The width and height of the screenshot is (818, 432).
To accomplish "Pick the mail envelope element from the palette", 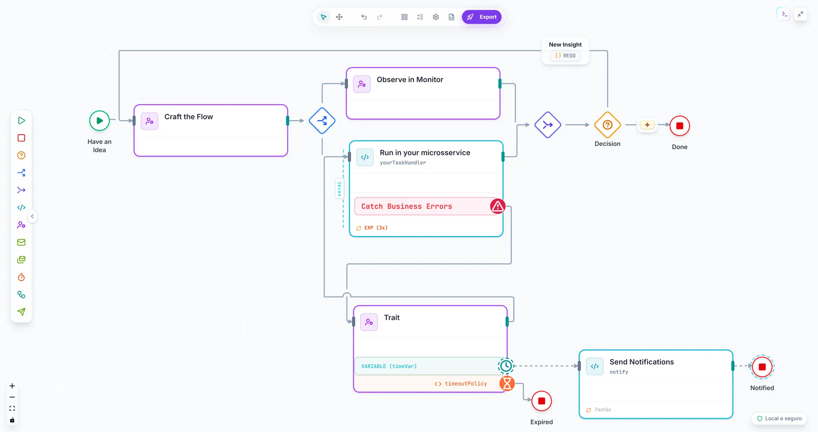I will (x=21, y=242).
